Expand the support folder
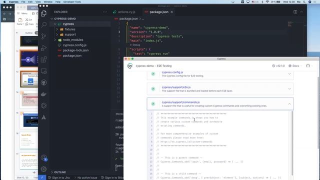The height and width of the screenshot is (180, 320). point(57,34)
